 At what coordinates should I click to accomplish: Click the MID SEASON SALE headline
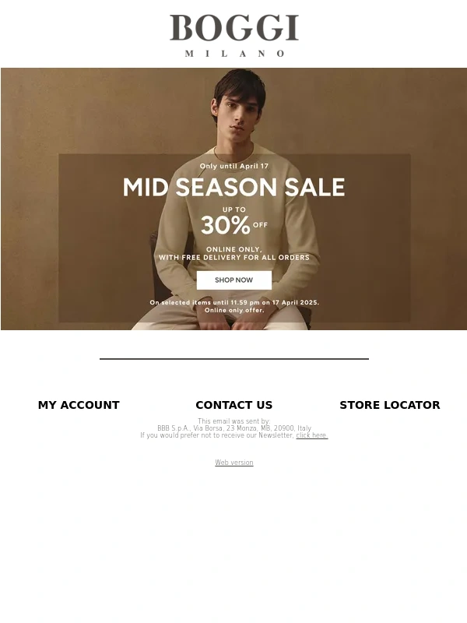pos(234,187)
